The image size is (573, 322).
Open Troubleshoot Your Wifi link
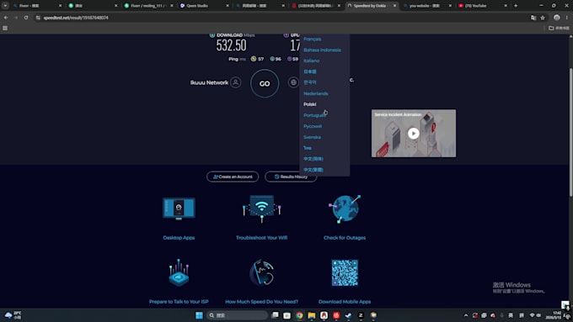[262, 238]
